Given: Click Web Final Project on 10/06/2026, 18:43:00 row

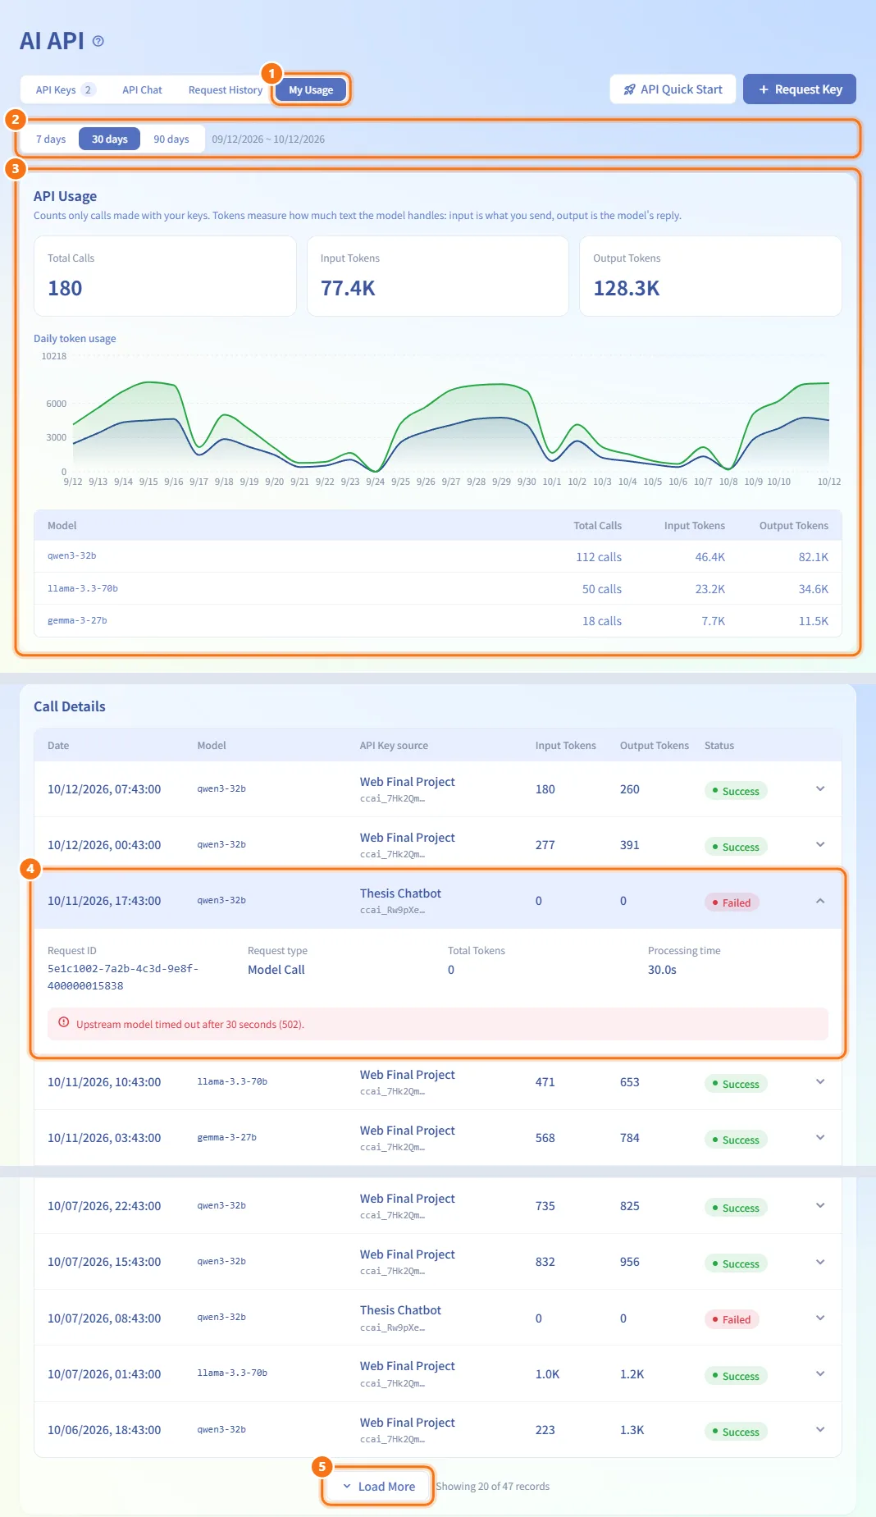Looking at the screenshot, I should coord(407,1423).
